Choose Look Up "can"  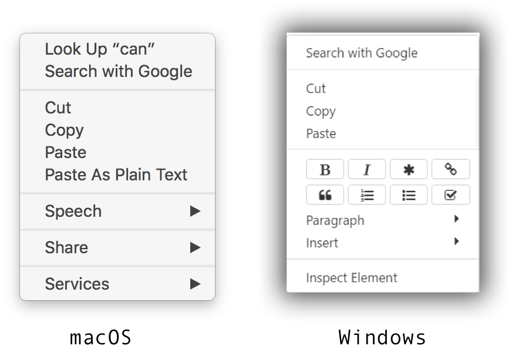100,49
